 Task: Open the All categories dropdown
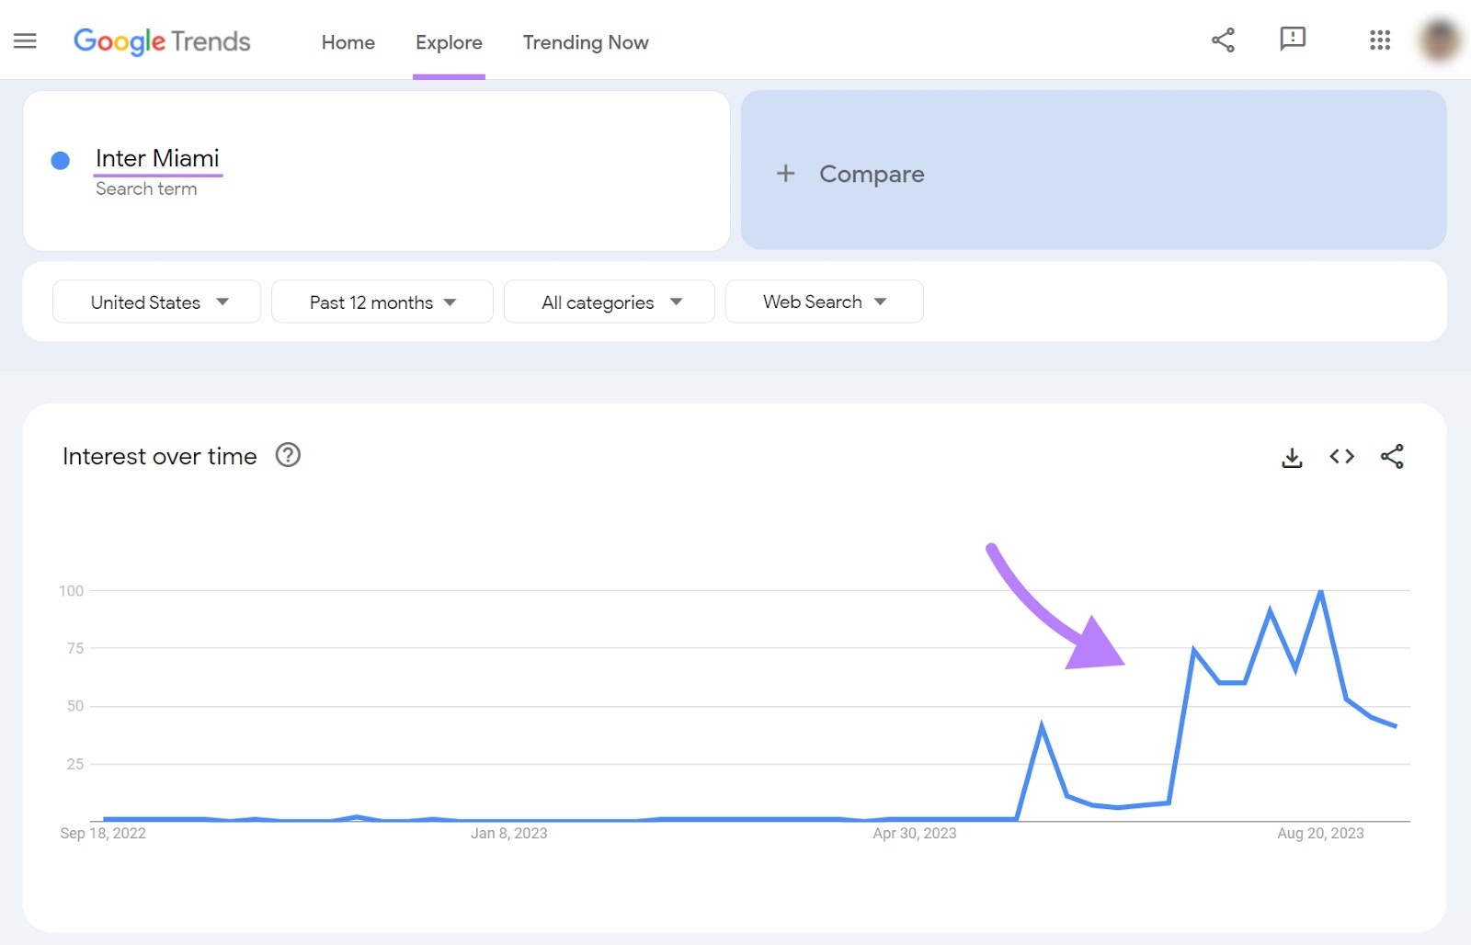tap(610, 302)
